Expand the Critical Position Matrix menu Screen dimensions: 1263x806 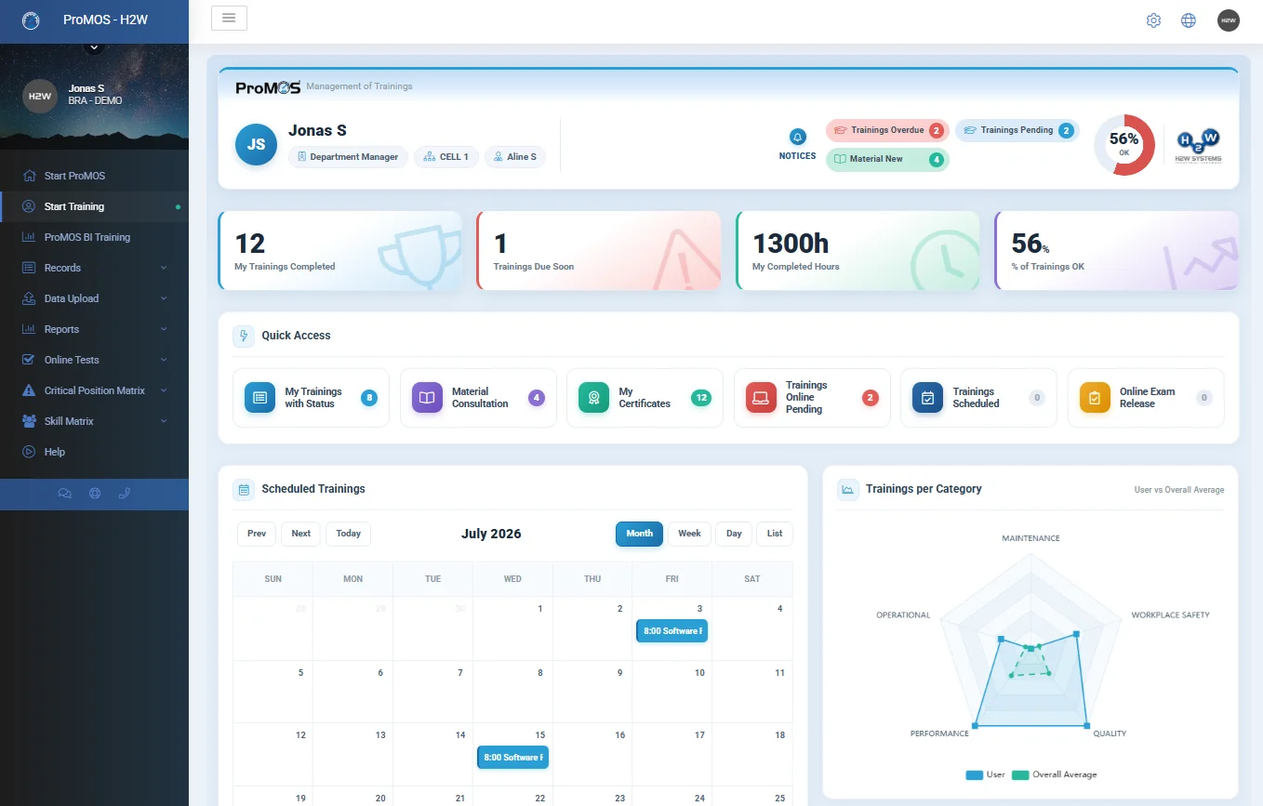94,390
